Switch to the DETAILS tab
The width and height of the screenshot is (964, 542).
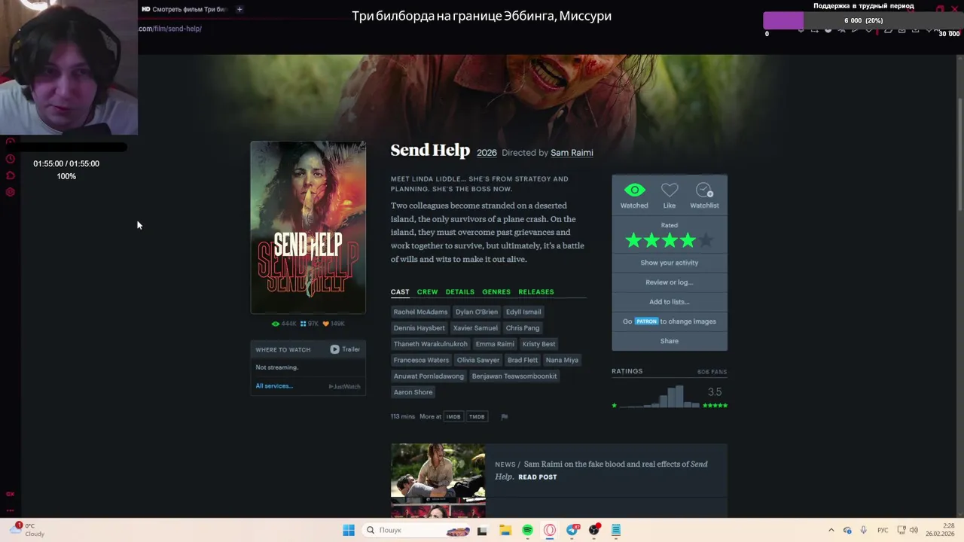pos(459,292)
